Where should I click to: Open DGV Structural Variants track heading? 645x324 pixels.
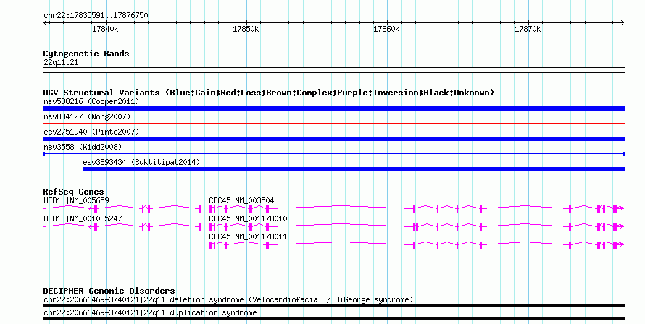[x=269, y=93]
